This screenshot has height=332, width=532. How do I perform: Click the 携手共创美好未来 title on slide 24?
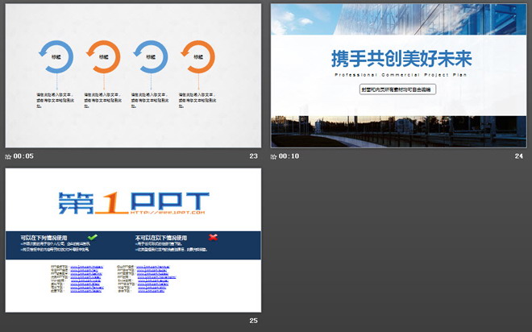tap(401, 59)
